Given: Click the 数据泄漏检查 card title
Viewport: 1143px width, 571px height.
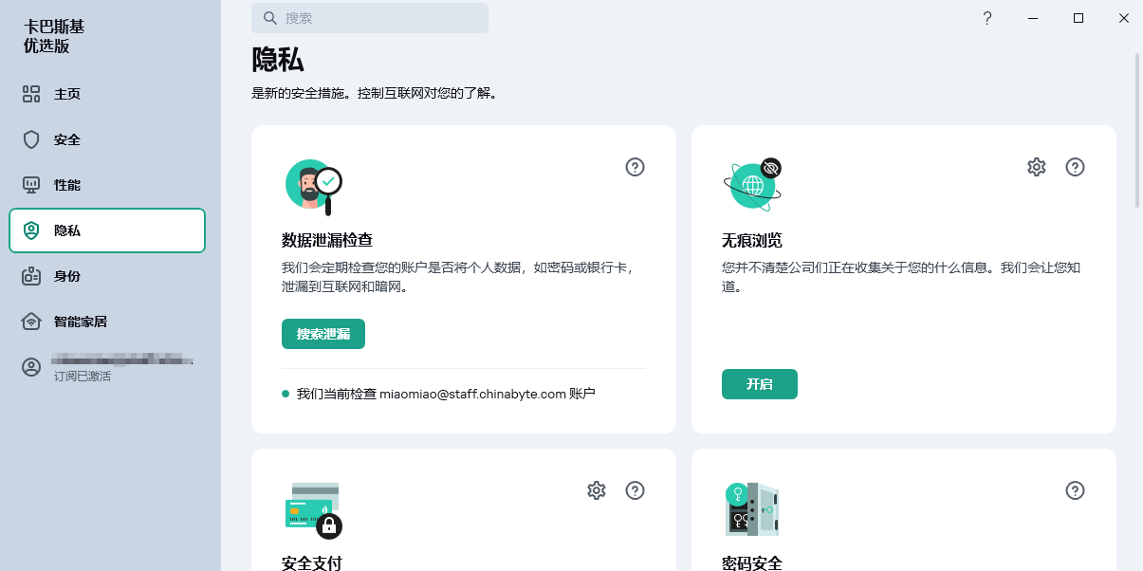Looking at the screenshot, I should point(327,240).
